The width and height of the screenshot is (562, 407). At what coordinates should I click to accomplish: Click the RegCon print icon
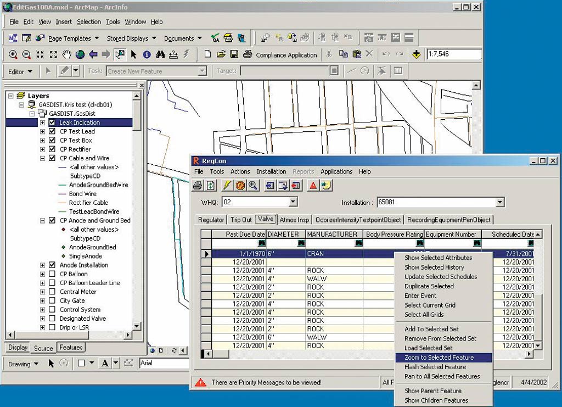click(198, 186)
